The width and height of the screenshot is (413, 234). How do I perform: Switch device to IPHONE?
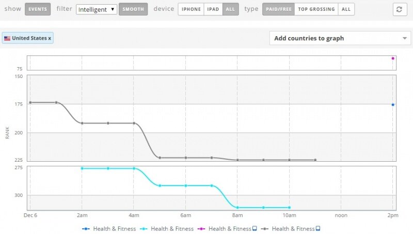191,9
